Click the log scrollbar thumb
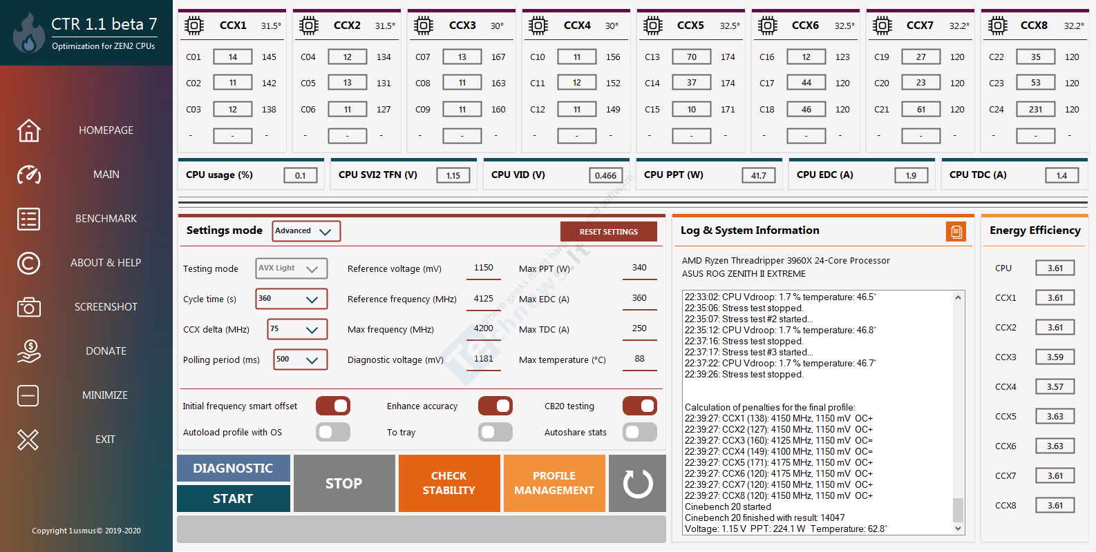 [958, 510]
